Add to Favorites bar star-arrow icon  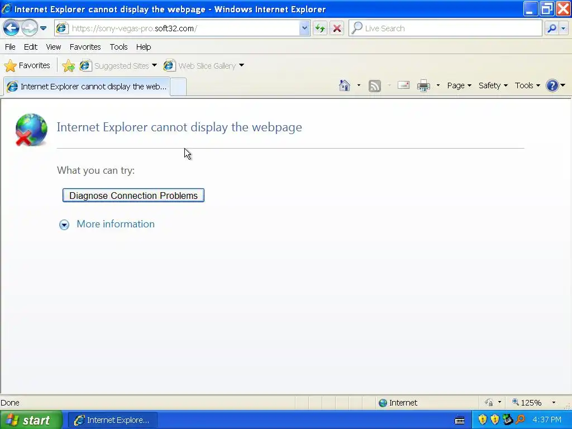[68, 66]
